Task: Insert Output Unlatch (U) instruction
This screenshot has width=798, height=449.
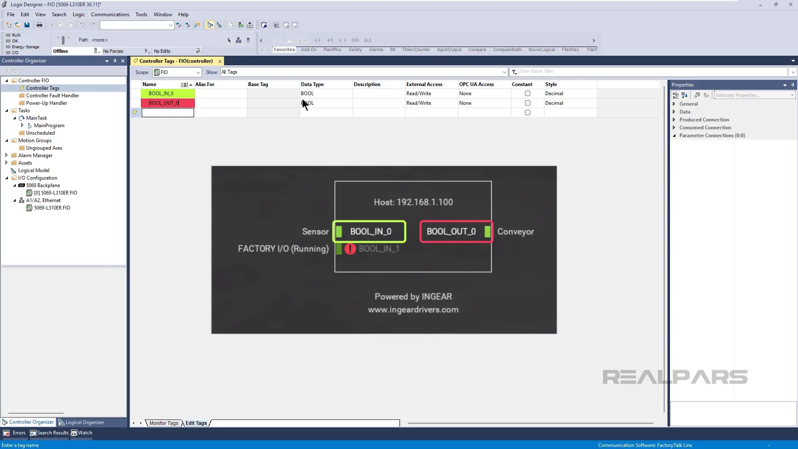Action: [355, 40]
